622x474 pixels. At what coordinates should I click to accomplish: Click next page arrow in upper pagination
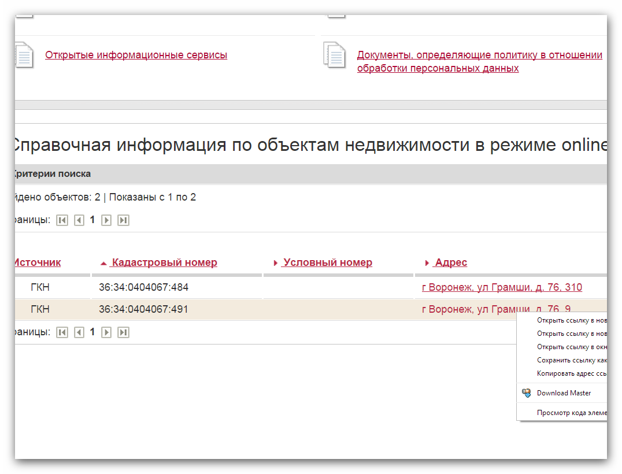pyautogui.click(x=106, y=220)
